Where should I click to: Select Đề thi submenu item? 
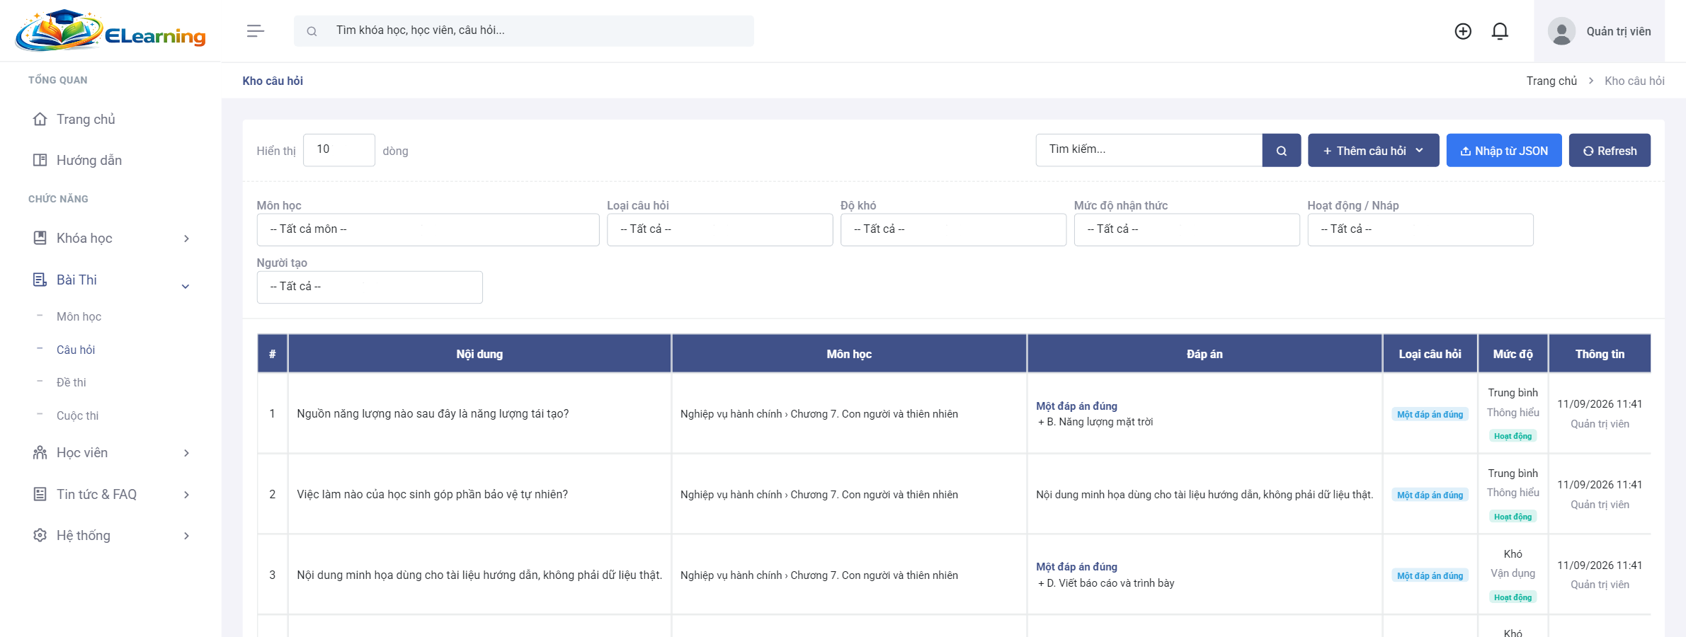[x=72, y=382]
